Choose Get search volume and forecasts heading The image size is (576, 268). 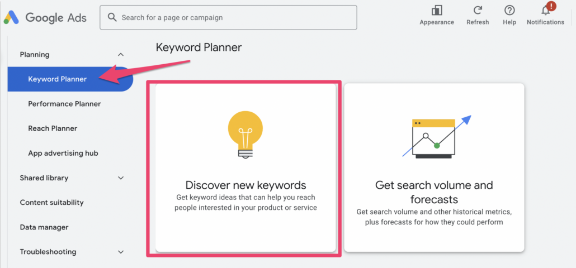tap(434, 192)
